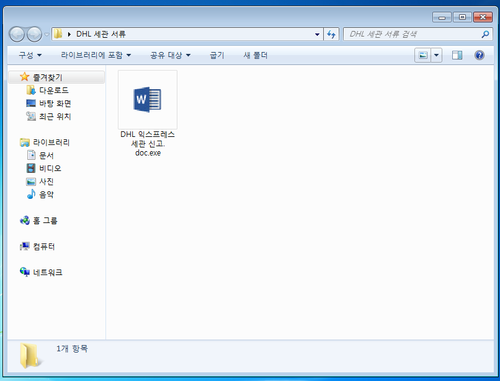Click the 음악 note icon
This screenshot has height=381, width=500.
(x=31, y=194)
